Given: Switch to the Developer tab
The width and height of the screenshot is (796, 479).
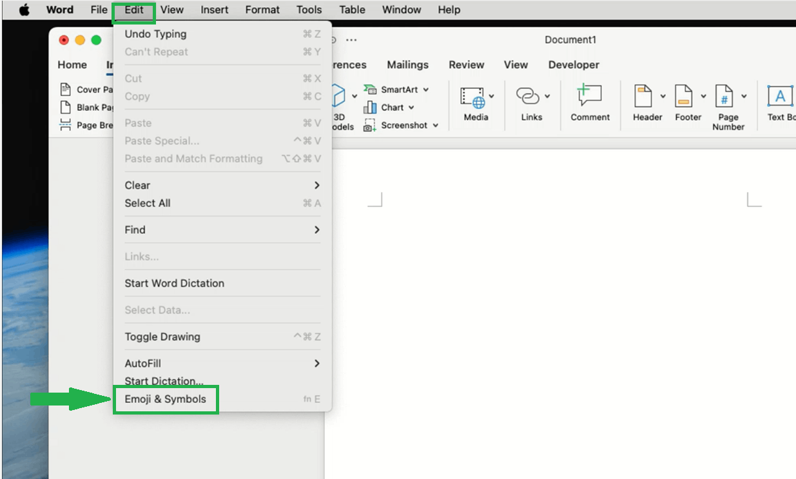Looking at the screenshot, I should coord(574,64).
